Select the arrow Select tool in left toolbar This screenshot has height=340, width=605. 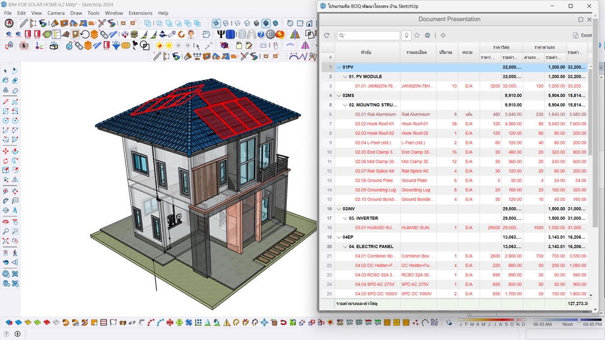click(x=6, y=71)
